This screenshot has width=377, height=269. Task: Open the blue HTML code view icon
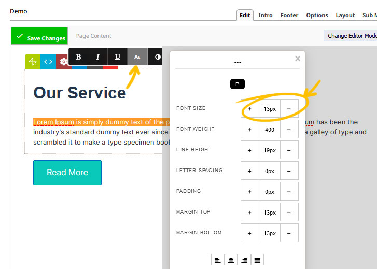click(x=48, y=62)
